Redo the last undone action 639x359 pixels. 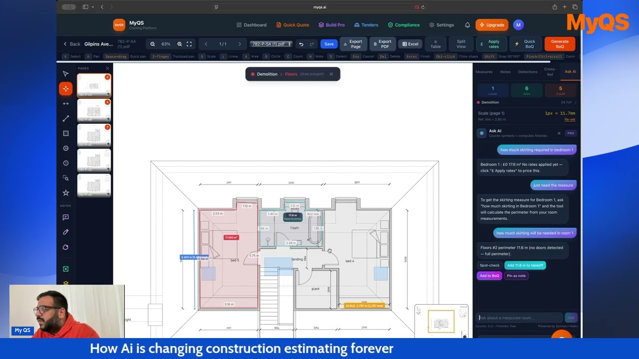pyautogui.click(x=312, y=44)
